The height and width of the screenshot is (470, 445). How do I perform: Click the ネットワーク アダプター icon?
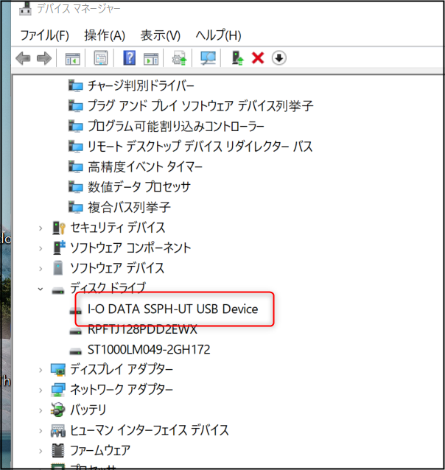pyautogui.click(x=58, y=390)
